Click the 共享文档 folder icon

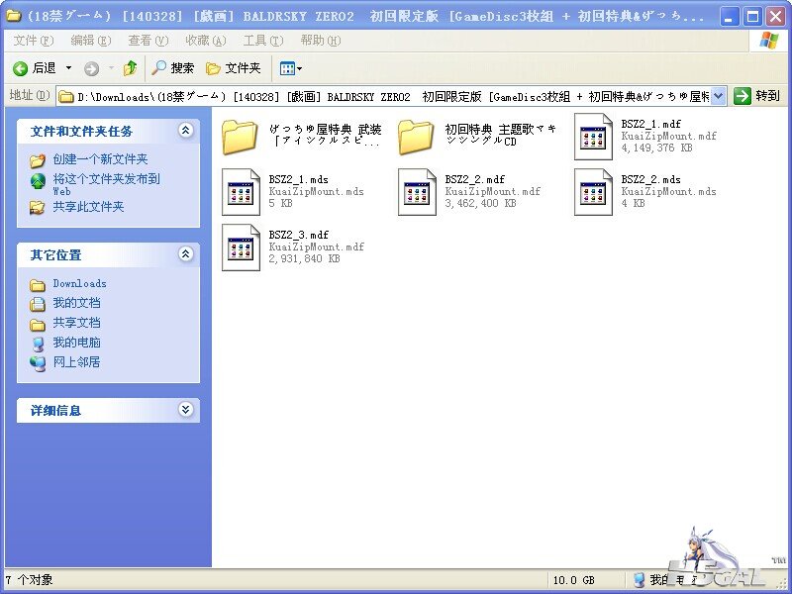38,325
